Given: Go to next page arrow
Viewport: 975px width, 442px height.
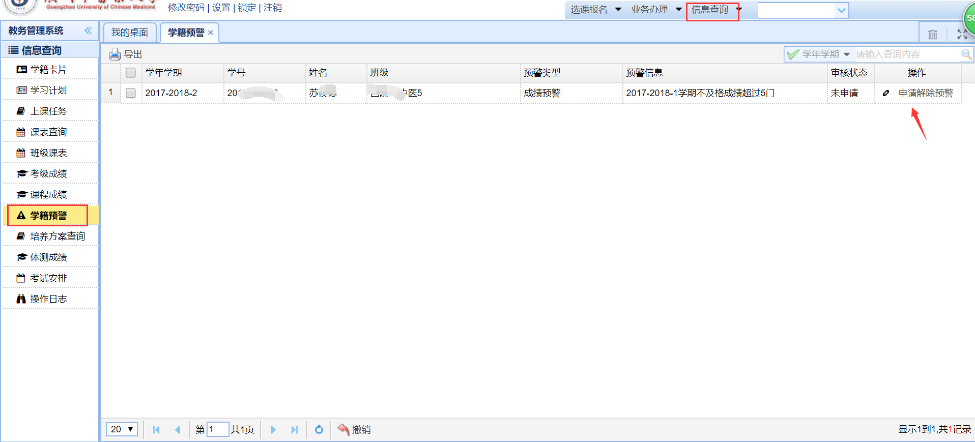Looking at the screenshot, I should coord(273,430).
